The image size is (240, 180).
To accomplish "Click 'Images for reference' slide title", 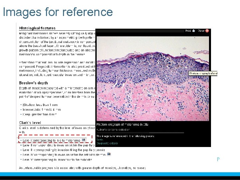I will click(x=58, y=12).
